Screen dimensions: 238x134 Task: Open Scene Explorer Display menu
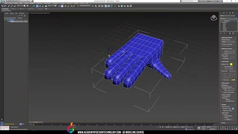(12, 13)
